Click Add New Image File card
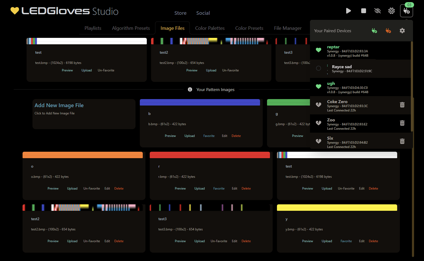The image size is (424, 261). [84, 114]
